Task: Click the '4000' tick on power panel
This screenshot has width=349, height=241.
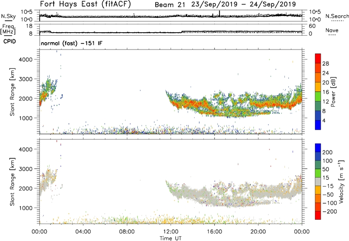Action: tap(26, 60)
